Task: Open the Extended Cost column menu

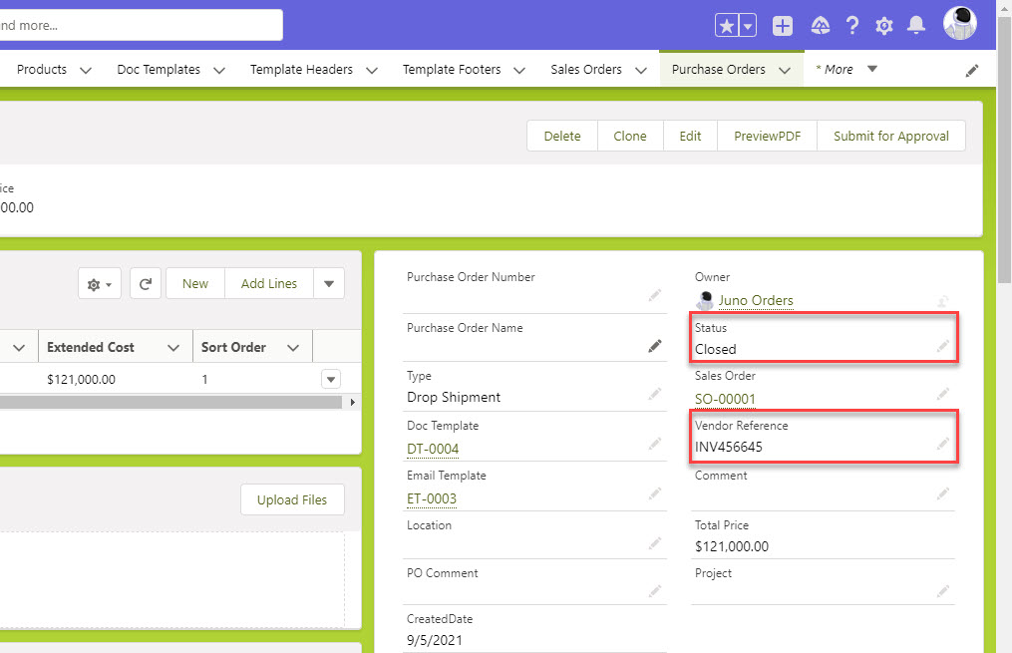Action: point(173,347)
